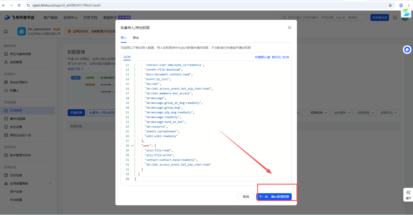The image size is (413, 215).
Task: Switch to the 导出 tab
Action: click(136, 38)
